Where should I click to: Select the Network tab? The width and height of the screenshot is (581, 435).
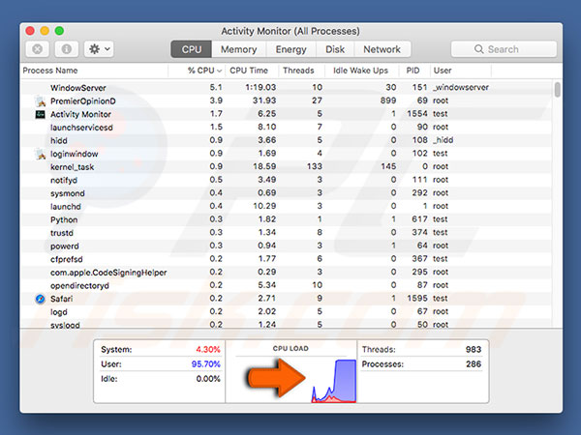click(382, 49)
